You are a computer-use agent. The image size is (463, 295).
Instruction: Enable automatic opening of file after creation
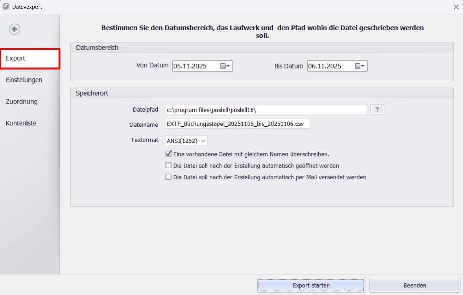tap(169, 165)
